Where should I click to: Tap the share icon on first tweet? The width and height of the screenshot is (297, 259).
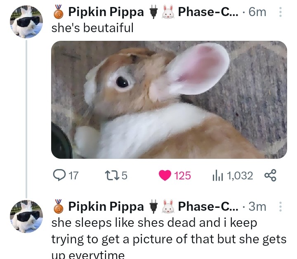pyautogui.click(x=270, y=175)
